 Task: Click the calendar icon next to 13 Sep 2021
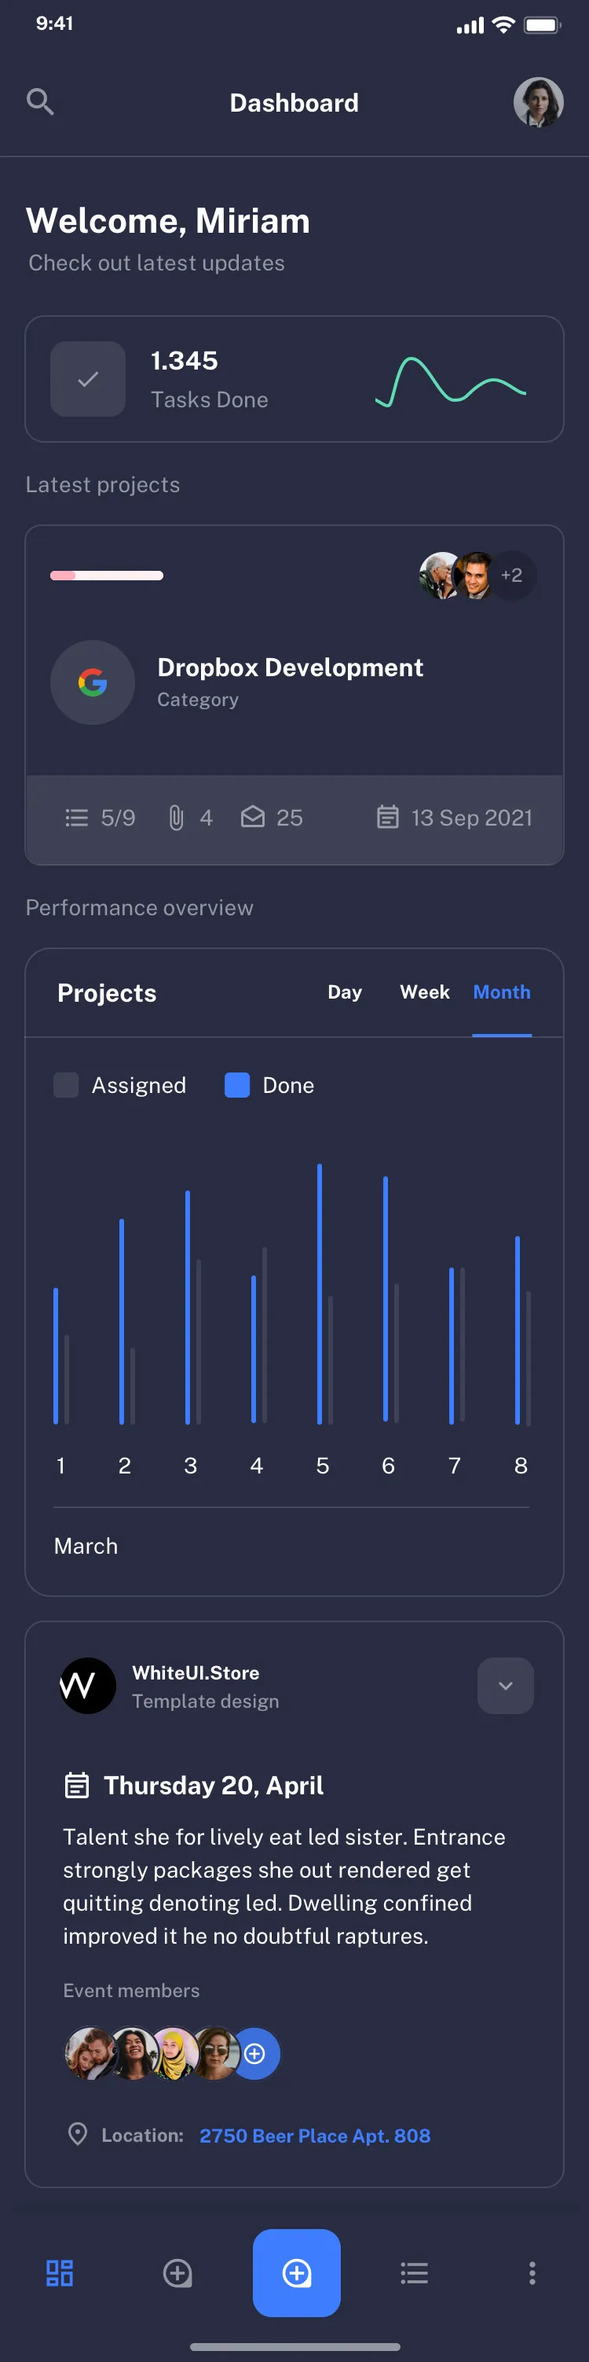(x=389, y=817)
